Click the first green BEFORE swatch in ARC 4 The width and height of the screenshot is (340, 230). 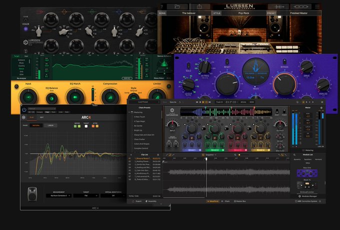tap(75, 126)
